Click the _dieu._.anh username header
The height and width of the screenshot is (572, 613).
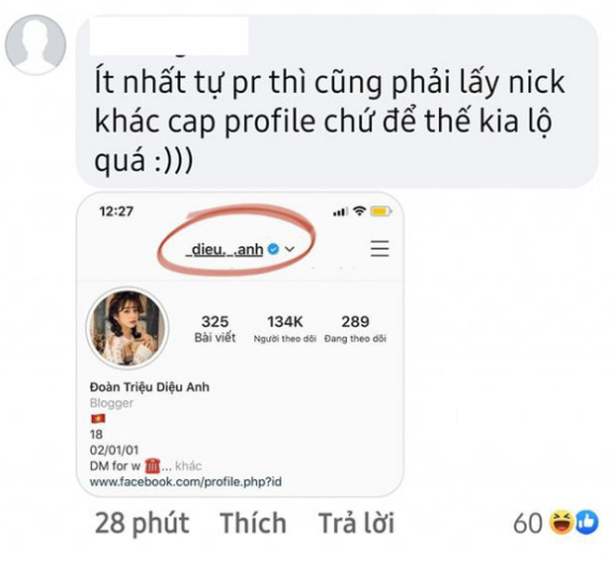[x=224, y=249]
